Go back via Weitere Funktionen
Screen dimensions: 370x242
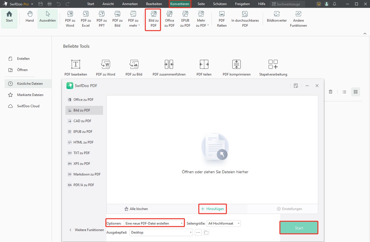(87, 230)
